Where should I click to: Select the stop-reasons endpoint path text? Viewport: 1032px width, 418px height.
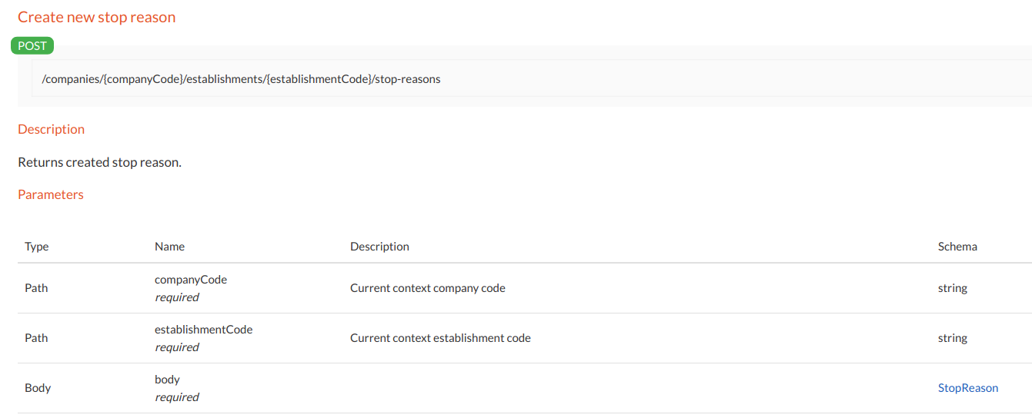(241, 78)
